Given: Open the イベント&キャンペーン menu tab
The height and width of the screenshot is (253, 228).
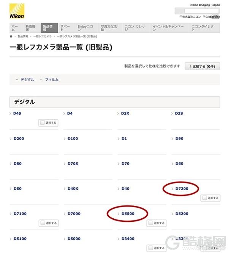Looking at the screenshot, I should pos(170,28).
